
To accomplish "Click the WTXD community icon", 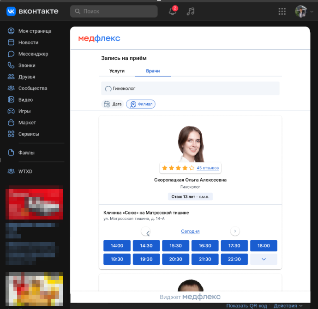I will pos(11,171).
